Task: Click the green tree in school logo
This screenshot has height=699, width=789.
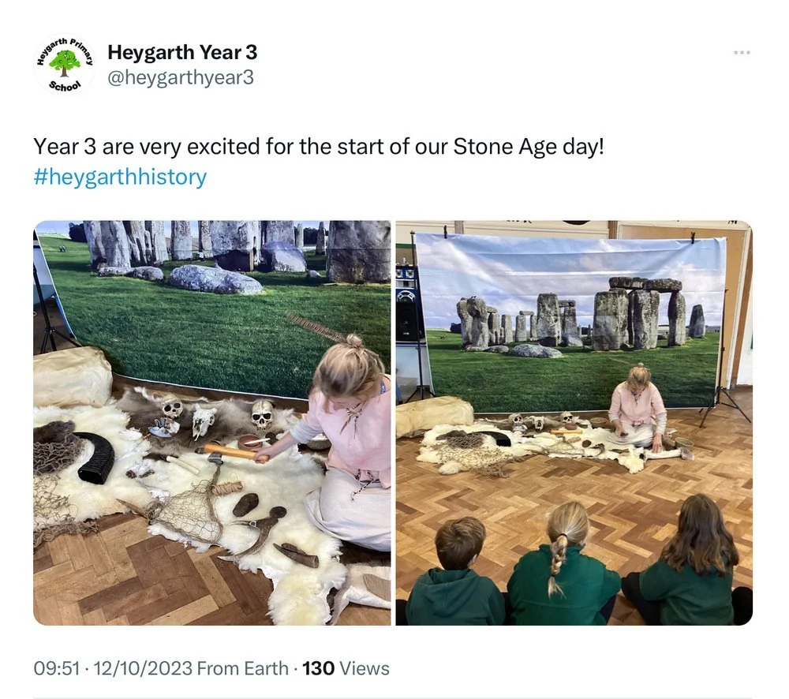Action: 65,63
